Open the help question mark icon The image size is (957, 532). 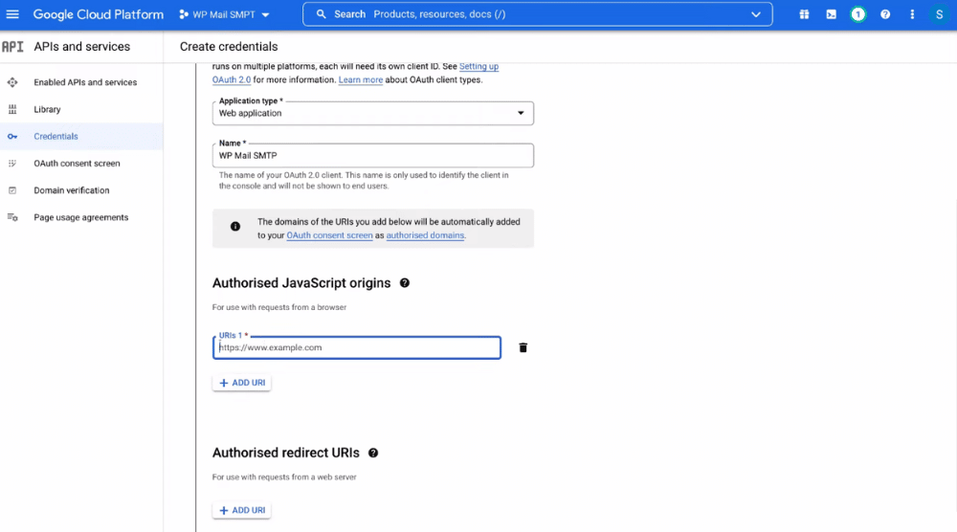[885, 14]
